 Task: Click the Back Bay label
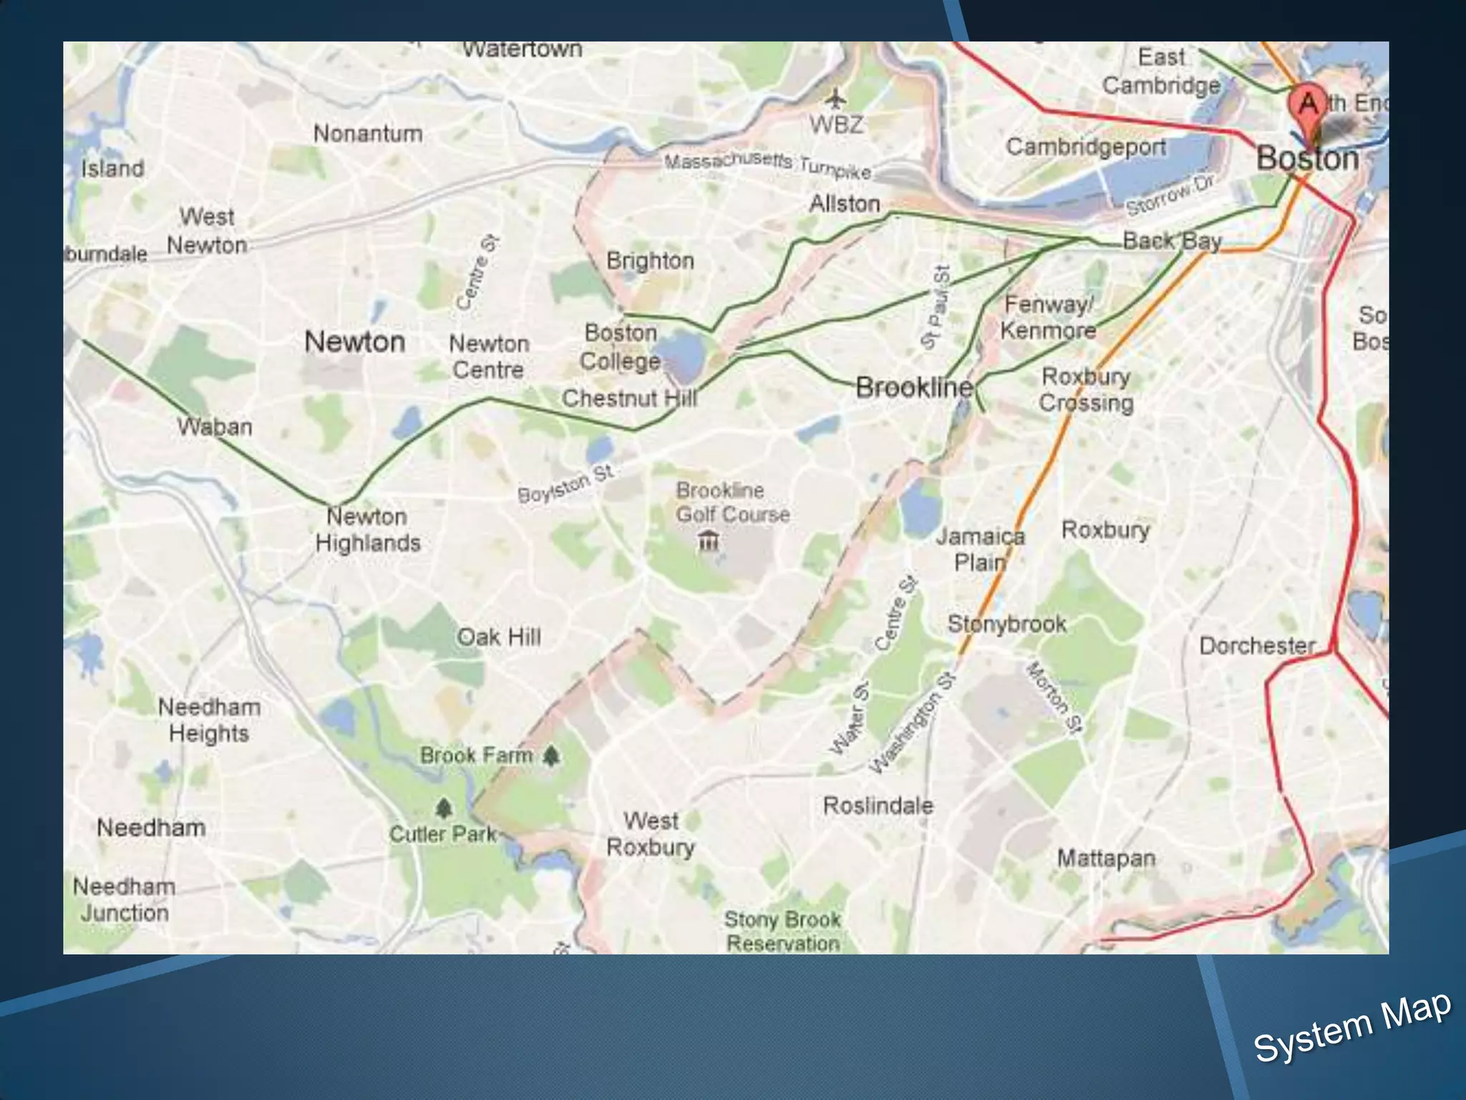click(1172, 241)
